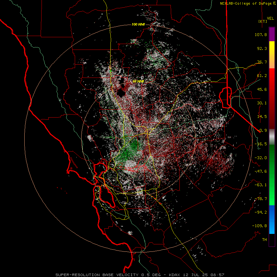Click the 61.2 velocity scale value
277x277 pixels.
262,76
